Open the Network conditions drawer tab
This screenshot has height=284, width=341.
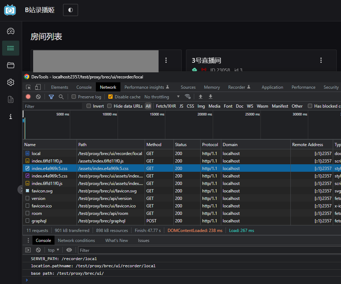[76, 241]
